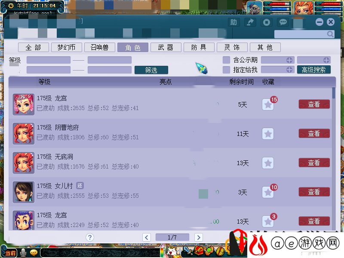Image resolution: width=344 pixels, height=258 pixels.
Task: Click the minimum 等级 input field
Action: pyautogui.click(x=49, y=60)
